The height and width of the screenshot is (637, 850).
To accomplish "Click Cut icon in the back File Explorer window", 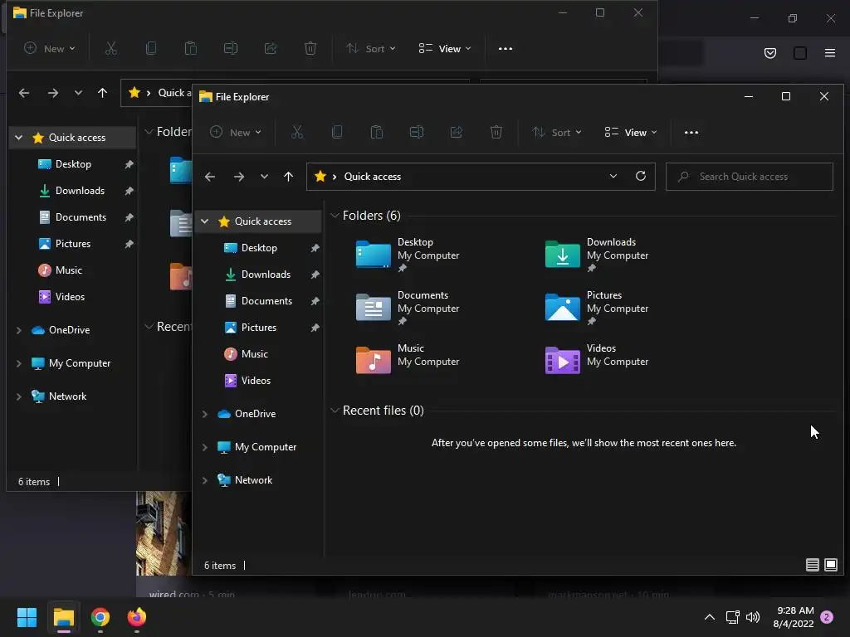I will point(110,49).
